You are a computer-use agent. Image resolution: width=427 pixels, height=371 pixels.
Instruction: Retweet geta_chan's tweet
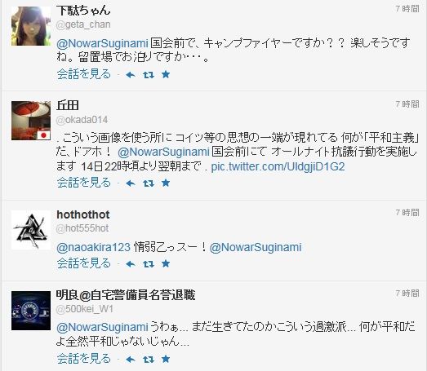(149, 74)
